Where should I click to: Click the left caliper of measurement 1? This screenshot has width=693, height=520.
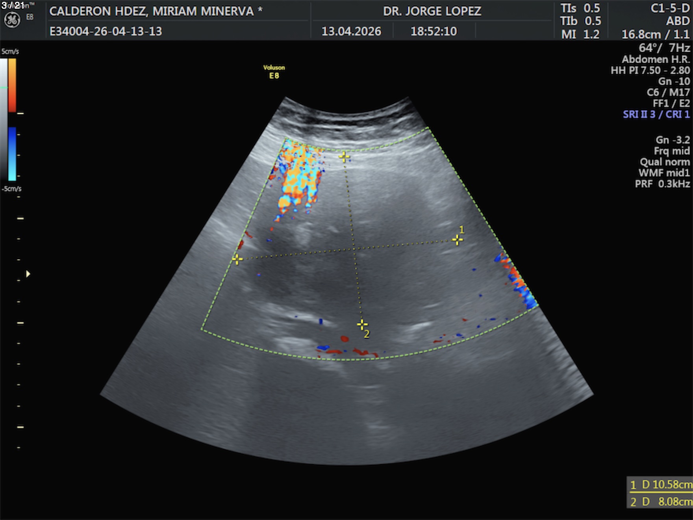coord(237,259)
